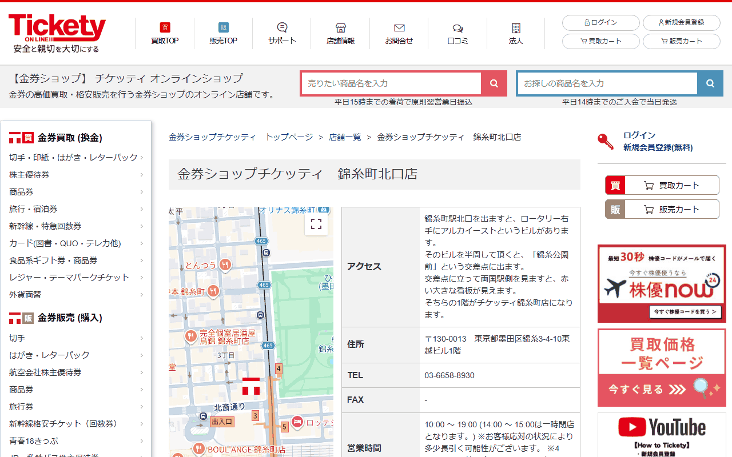This screenshot has height=457, width=732.
Task: Open the YouTube How to Tickety banner
Action: click(x=662, y=435)
